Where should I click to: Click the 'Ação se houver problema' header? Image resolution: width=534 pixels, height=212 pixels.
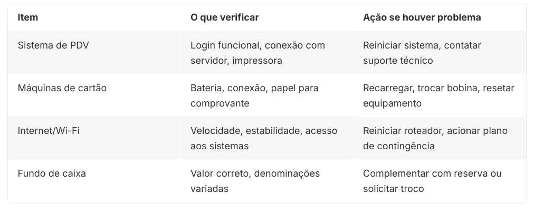pos(422,17)
